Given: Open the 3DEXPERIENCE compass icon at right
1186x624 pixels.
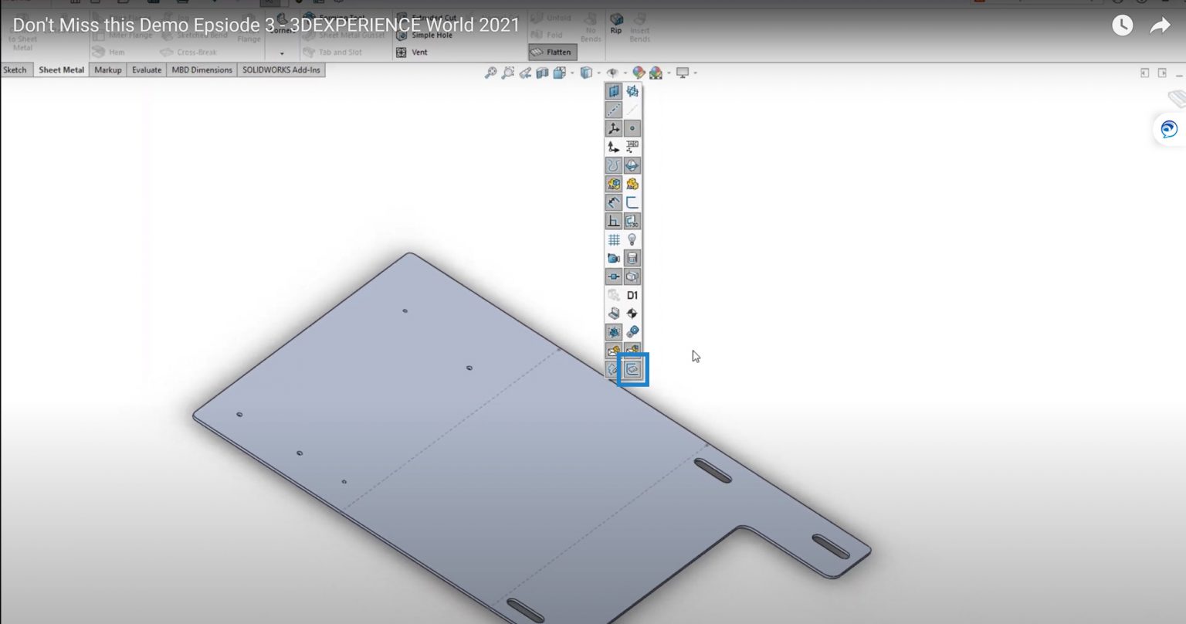Looking at the screenshot, I should [1170, 130].
